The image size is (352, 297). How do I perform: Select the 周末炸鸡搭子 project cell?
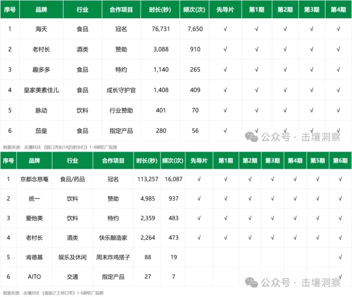113,257
